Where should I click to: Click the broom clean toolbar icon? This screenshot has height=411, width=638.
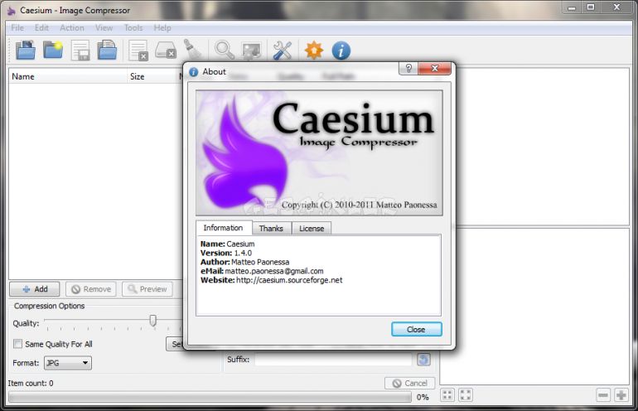point(192,50)
